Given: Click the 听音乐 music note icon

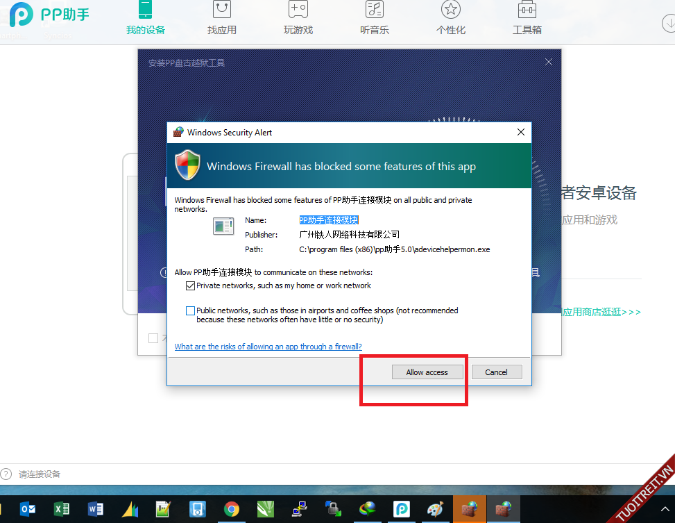Looking at the screenshot, I should [375, 10].
